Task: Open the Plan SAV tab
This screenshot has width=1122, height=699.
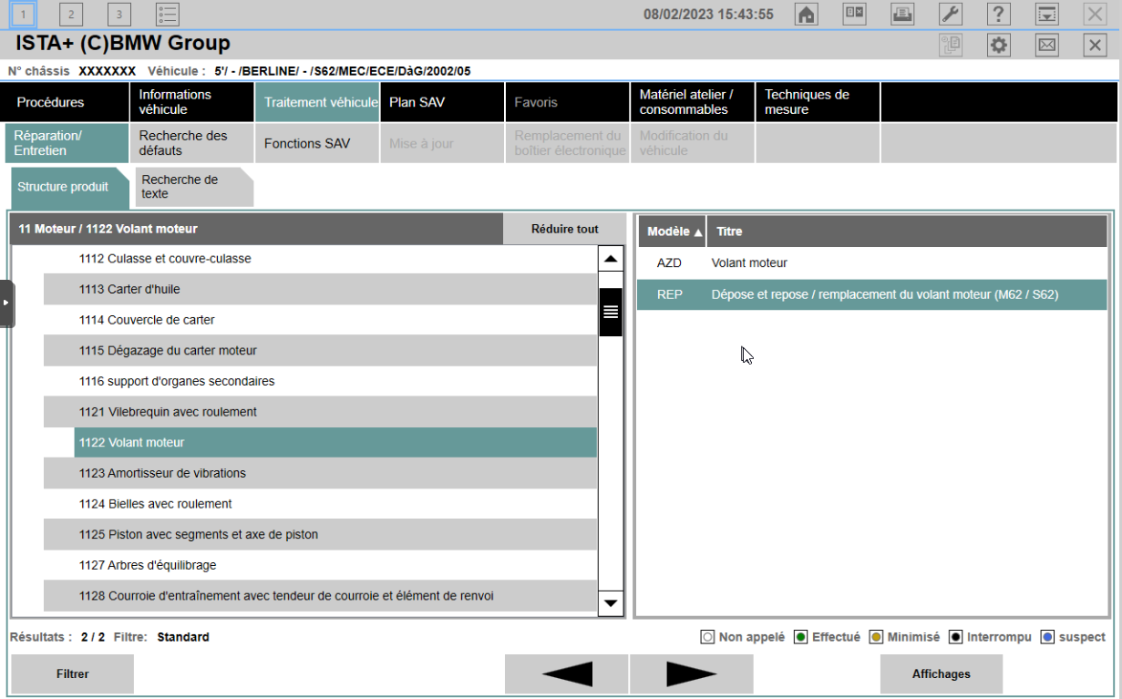Action: pyautogui.click(x=442, y=102)
